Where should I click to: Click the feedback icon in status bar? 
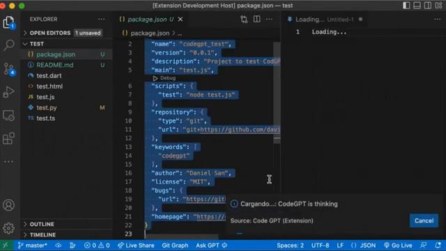tap(424, 245)
